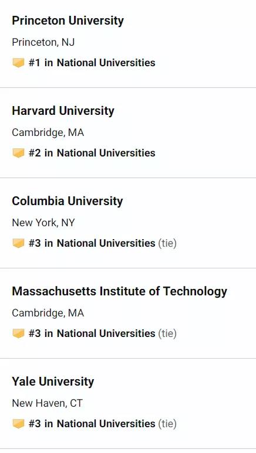Click the ranking badge icon under Massachusetts Institute of Technology

(x=18, y=333)
